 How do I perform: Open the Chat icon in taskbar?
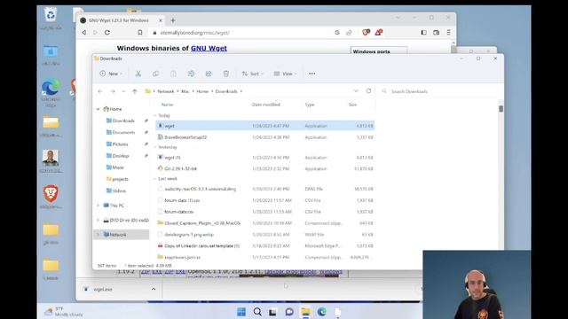[x=289, y=312]
